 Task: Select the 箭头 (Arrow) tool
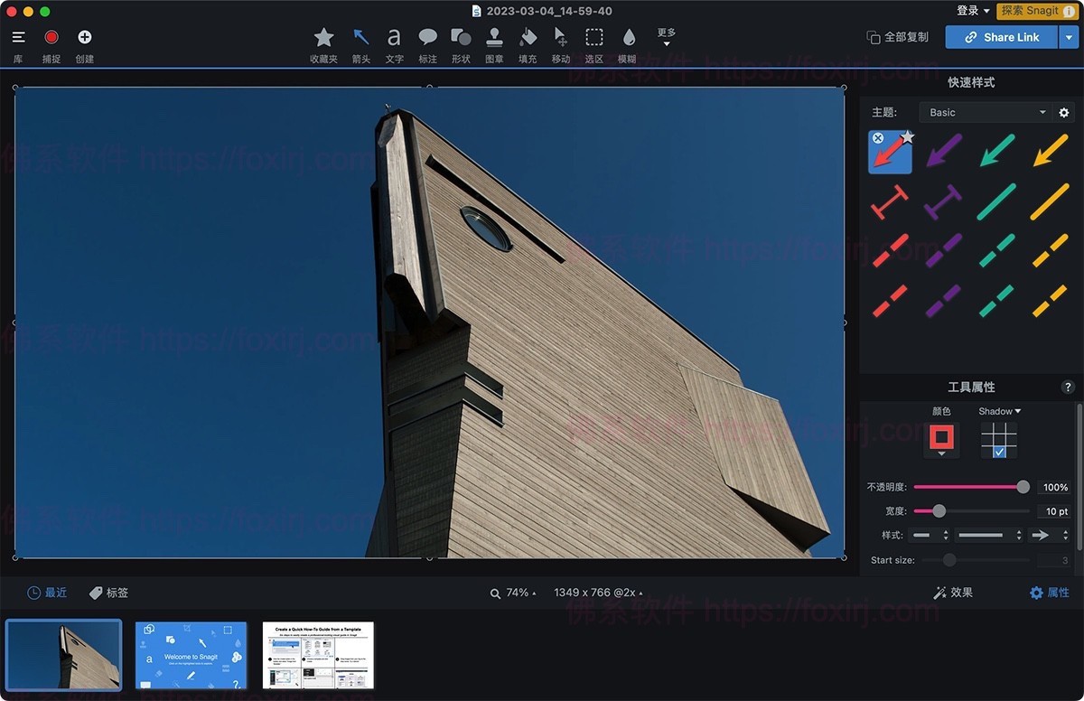click(360, 38)
